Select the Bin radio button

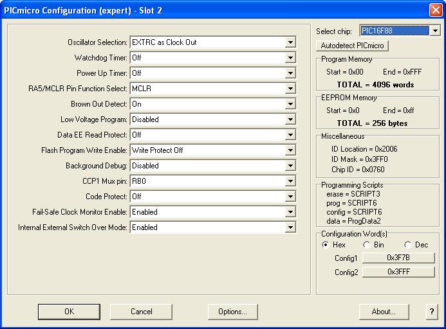(366, 245)
